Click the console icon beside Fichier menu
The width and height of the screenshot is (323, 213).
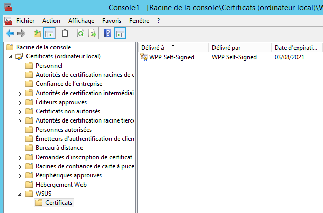coord(8,21)
